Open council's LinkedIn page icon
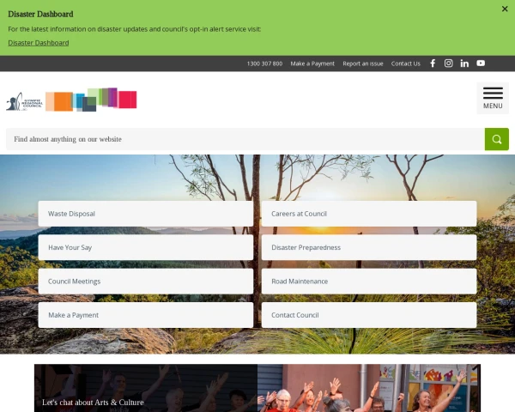515x412 pixels. click(x=464, y=64)
